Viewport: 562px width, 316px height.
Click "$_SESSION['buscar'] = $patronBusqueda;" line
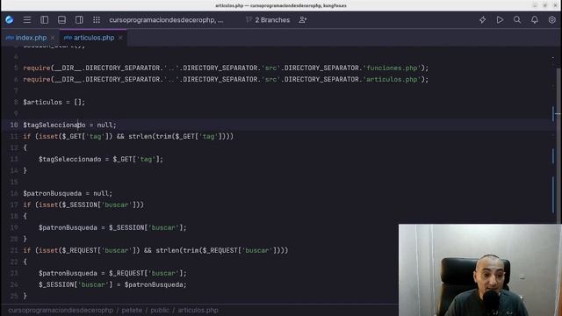pyautogui.click(x=112, y=284)
